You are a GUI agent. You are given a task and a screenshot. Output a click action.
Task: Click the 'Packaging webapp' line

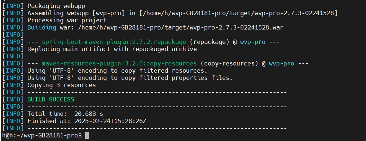(56, 6)
